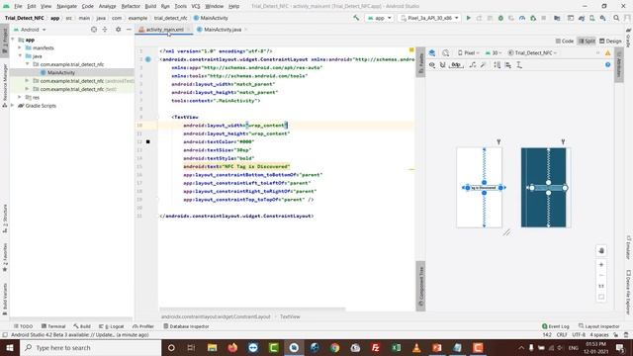Open the VCS menu
This screenshot has width=633, height=356.
click(196, 6)
